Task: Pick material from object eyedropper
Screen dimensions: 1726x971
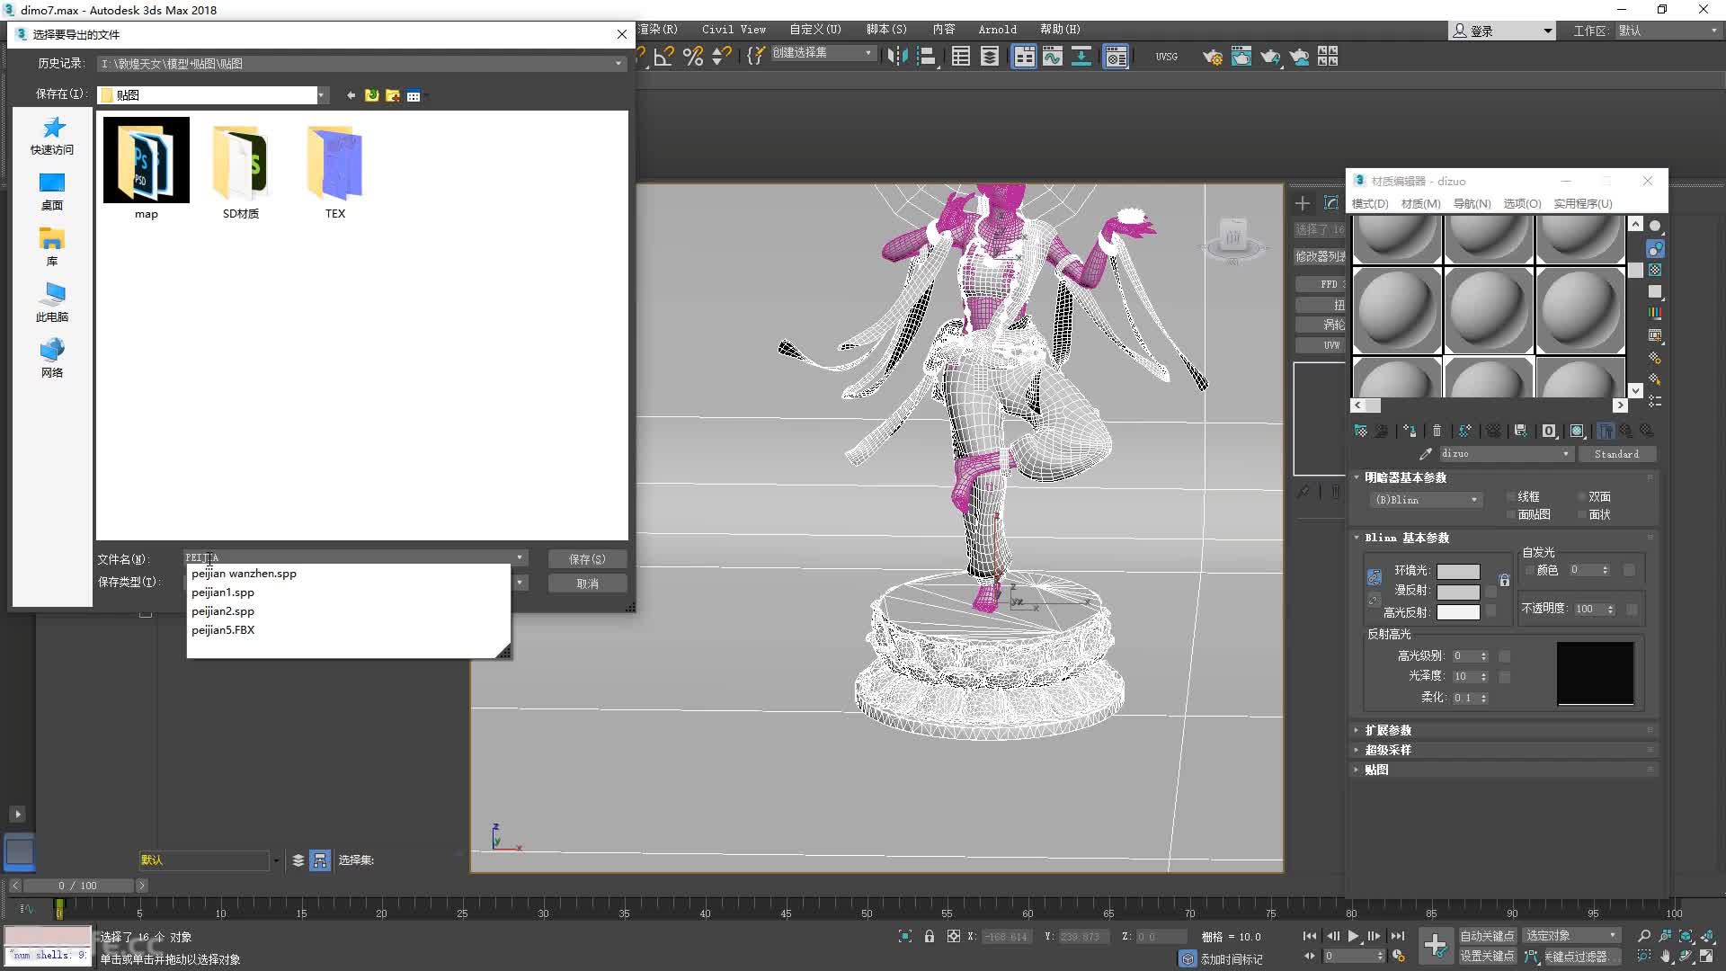Action: coord(1425,454)
